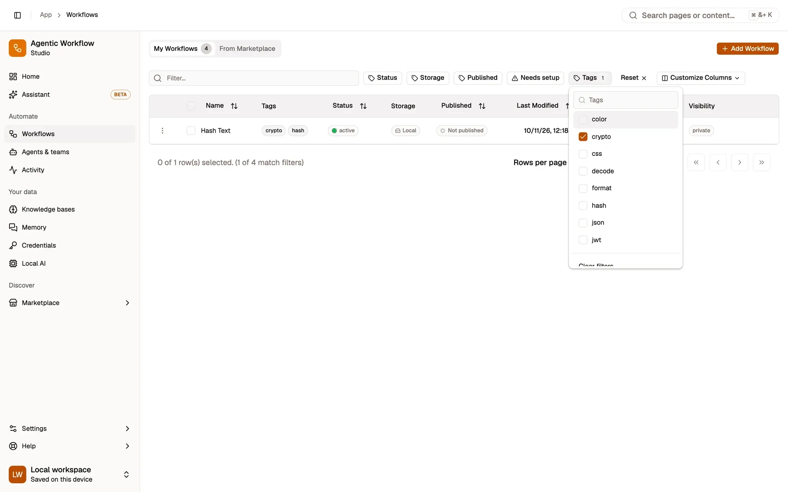Open the Home page icon
788x492 pixels.
tap(13, 76)
